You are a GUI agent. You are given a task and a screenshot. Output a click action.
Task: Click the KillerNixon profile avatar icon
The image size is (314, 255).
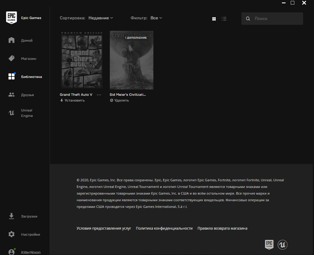[x=11, y=252]
